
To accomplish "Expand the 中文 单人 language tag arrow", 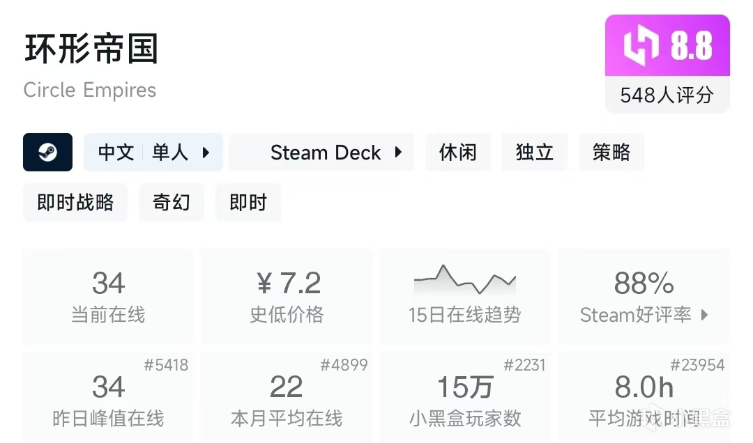I will (x=206, y=152).
